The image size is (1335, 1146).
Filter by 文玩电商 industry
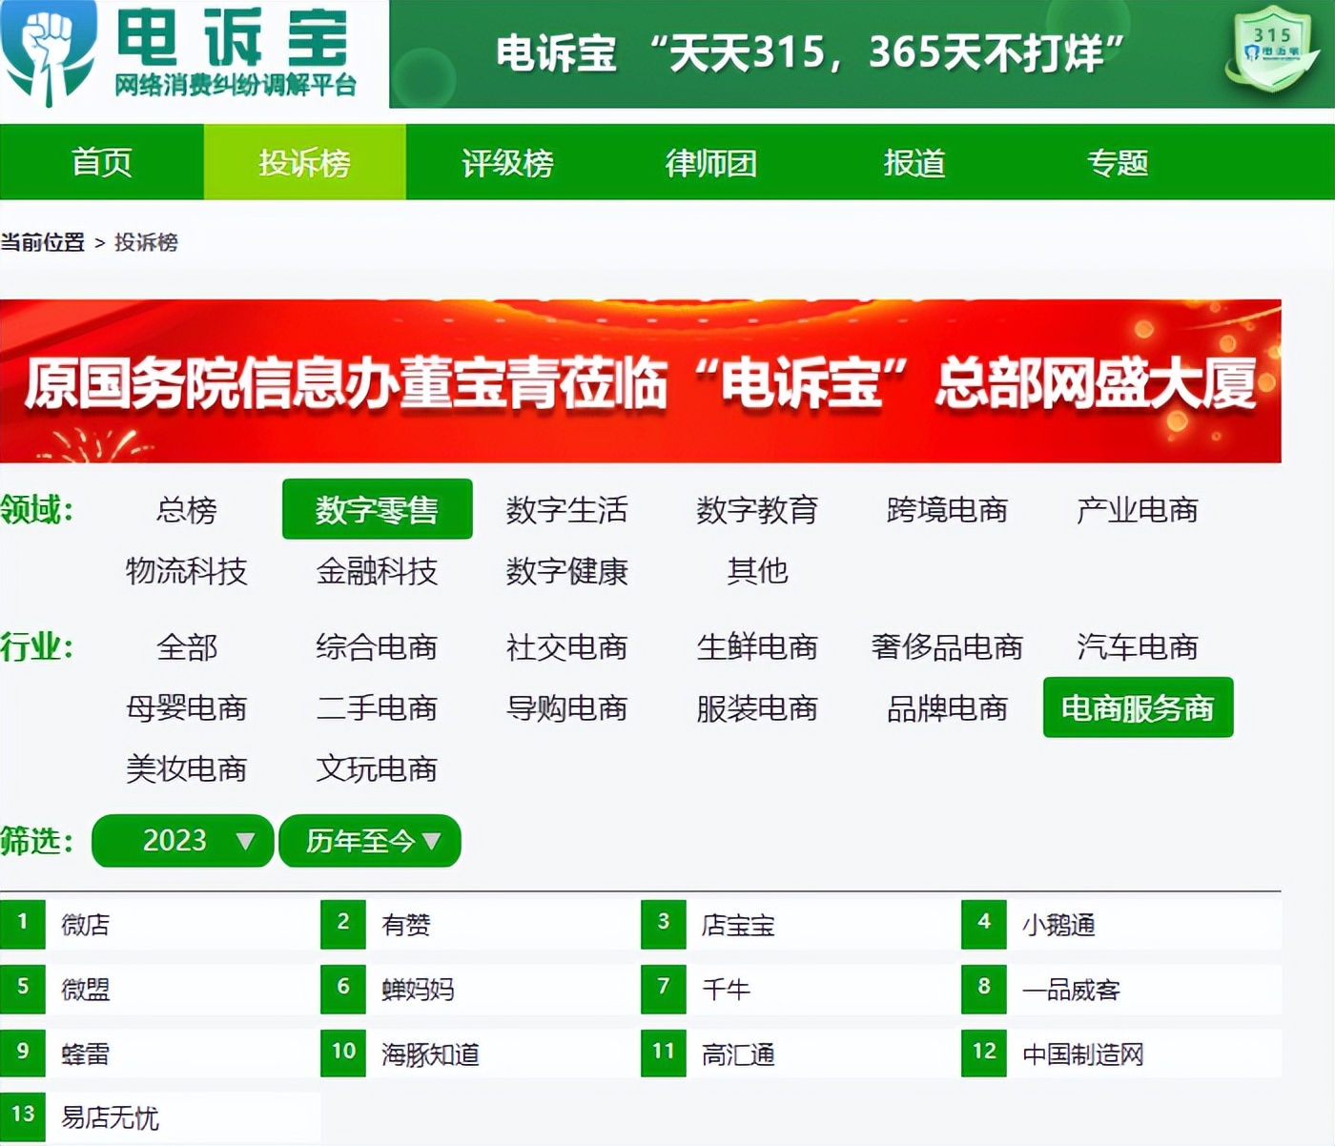pos(378,769)
